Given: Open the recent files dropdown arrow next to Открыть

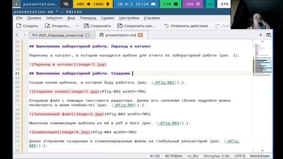Looking at the screenshot, I should [77, 26].
